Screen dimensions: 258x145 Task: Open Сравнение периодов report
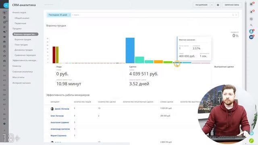[25, 55]
